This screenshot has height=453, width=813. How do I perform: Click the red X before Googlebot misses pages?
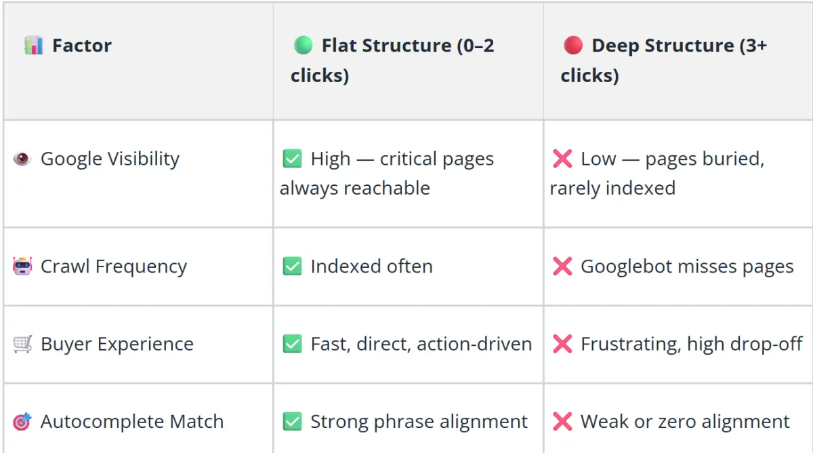tap(562, 267)
